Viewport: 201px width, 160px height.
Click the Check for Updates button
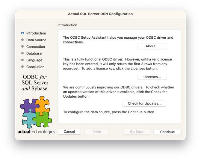point(144,103)
